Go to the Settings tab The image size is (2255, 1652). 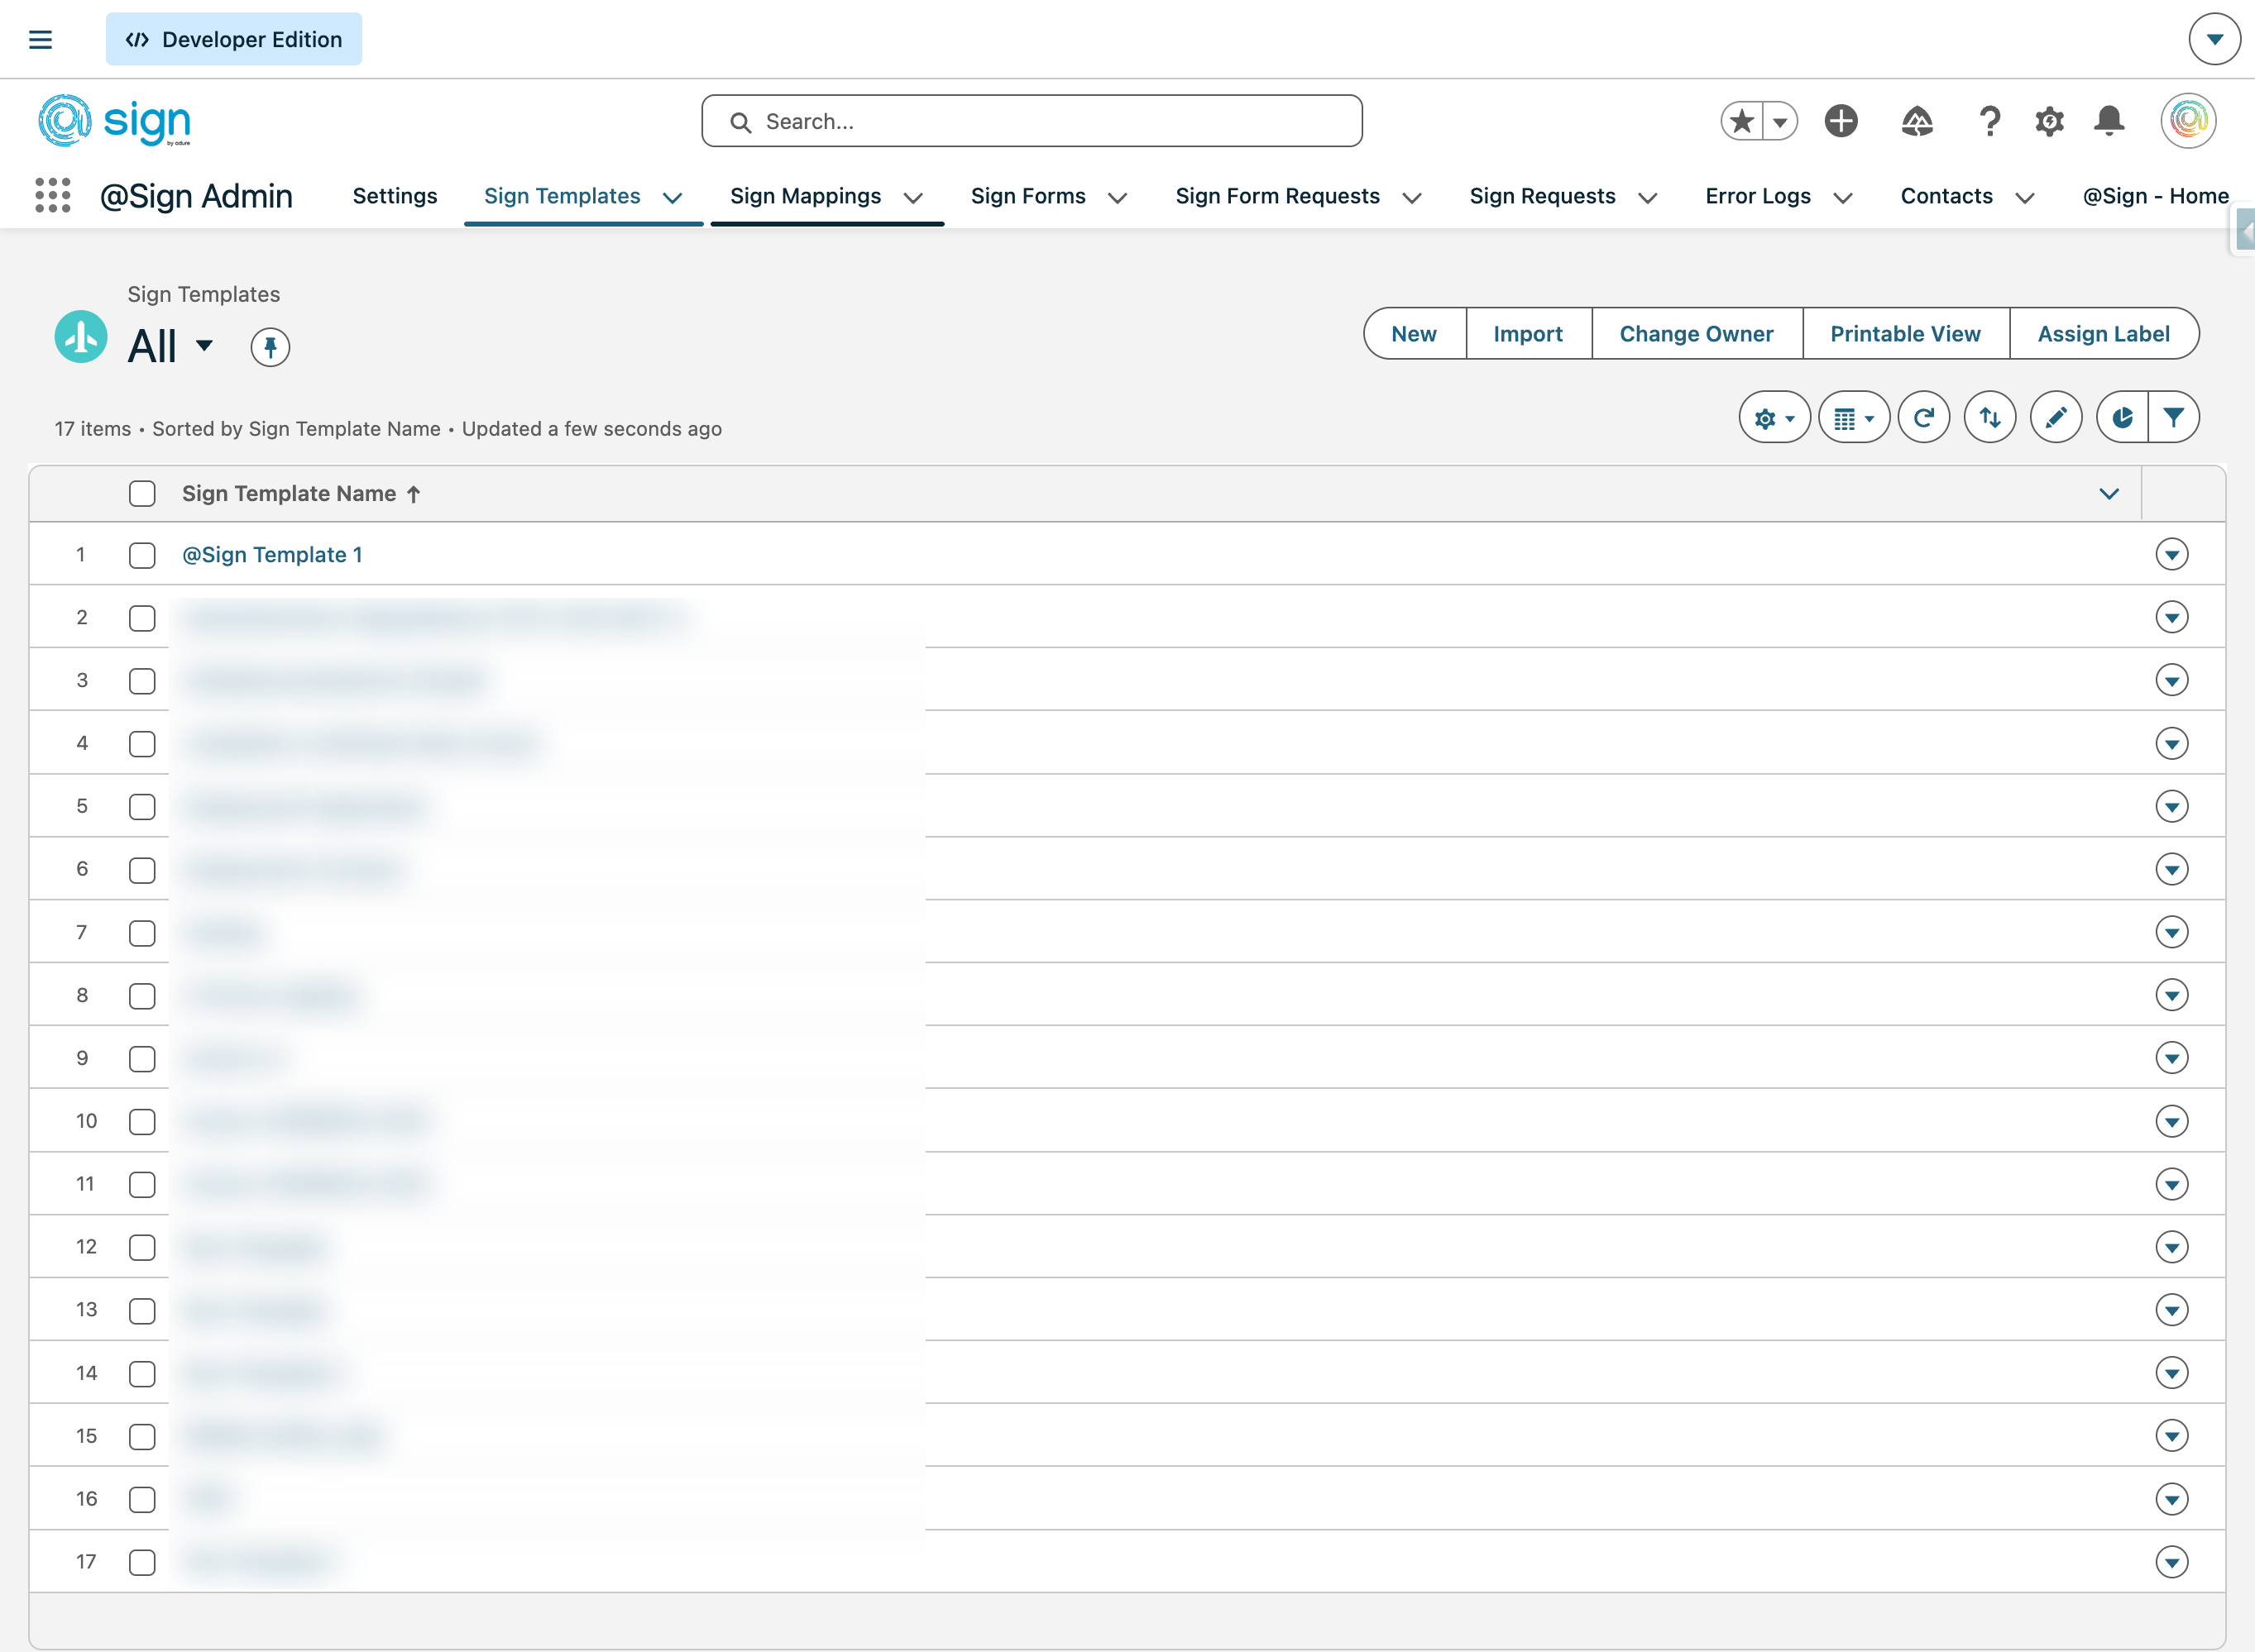point(395,196)
